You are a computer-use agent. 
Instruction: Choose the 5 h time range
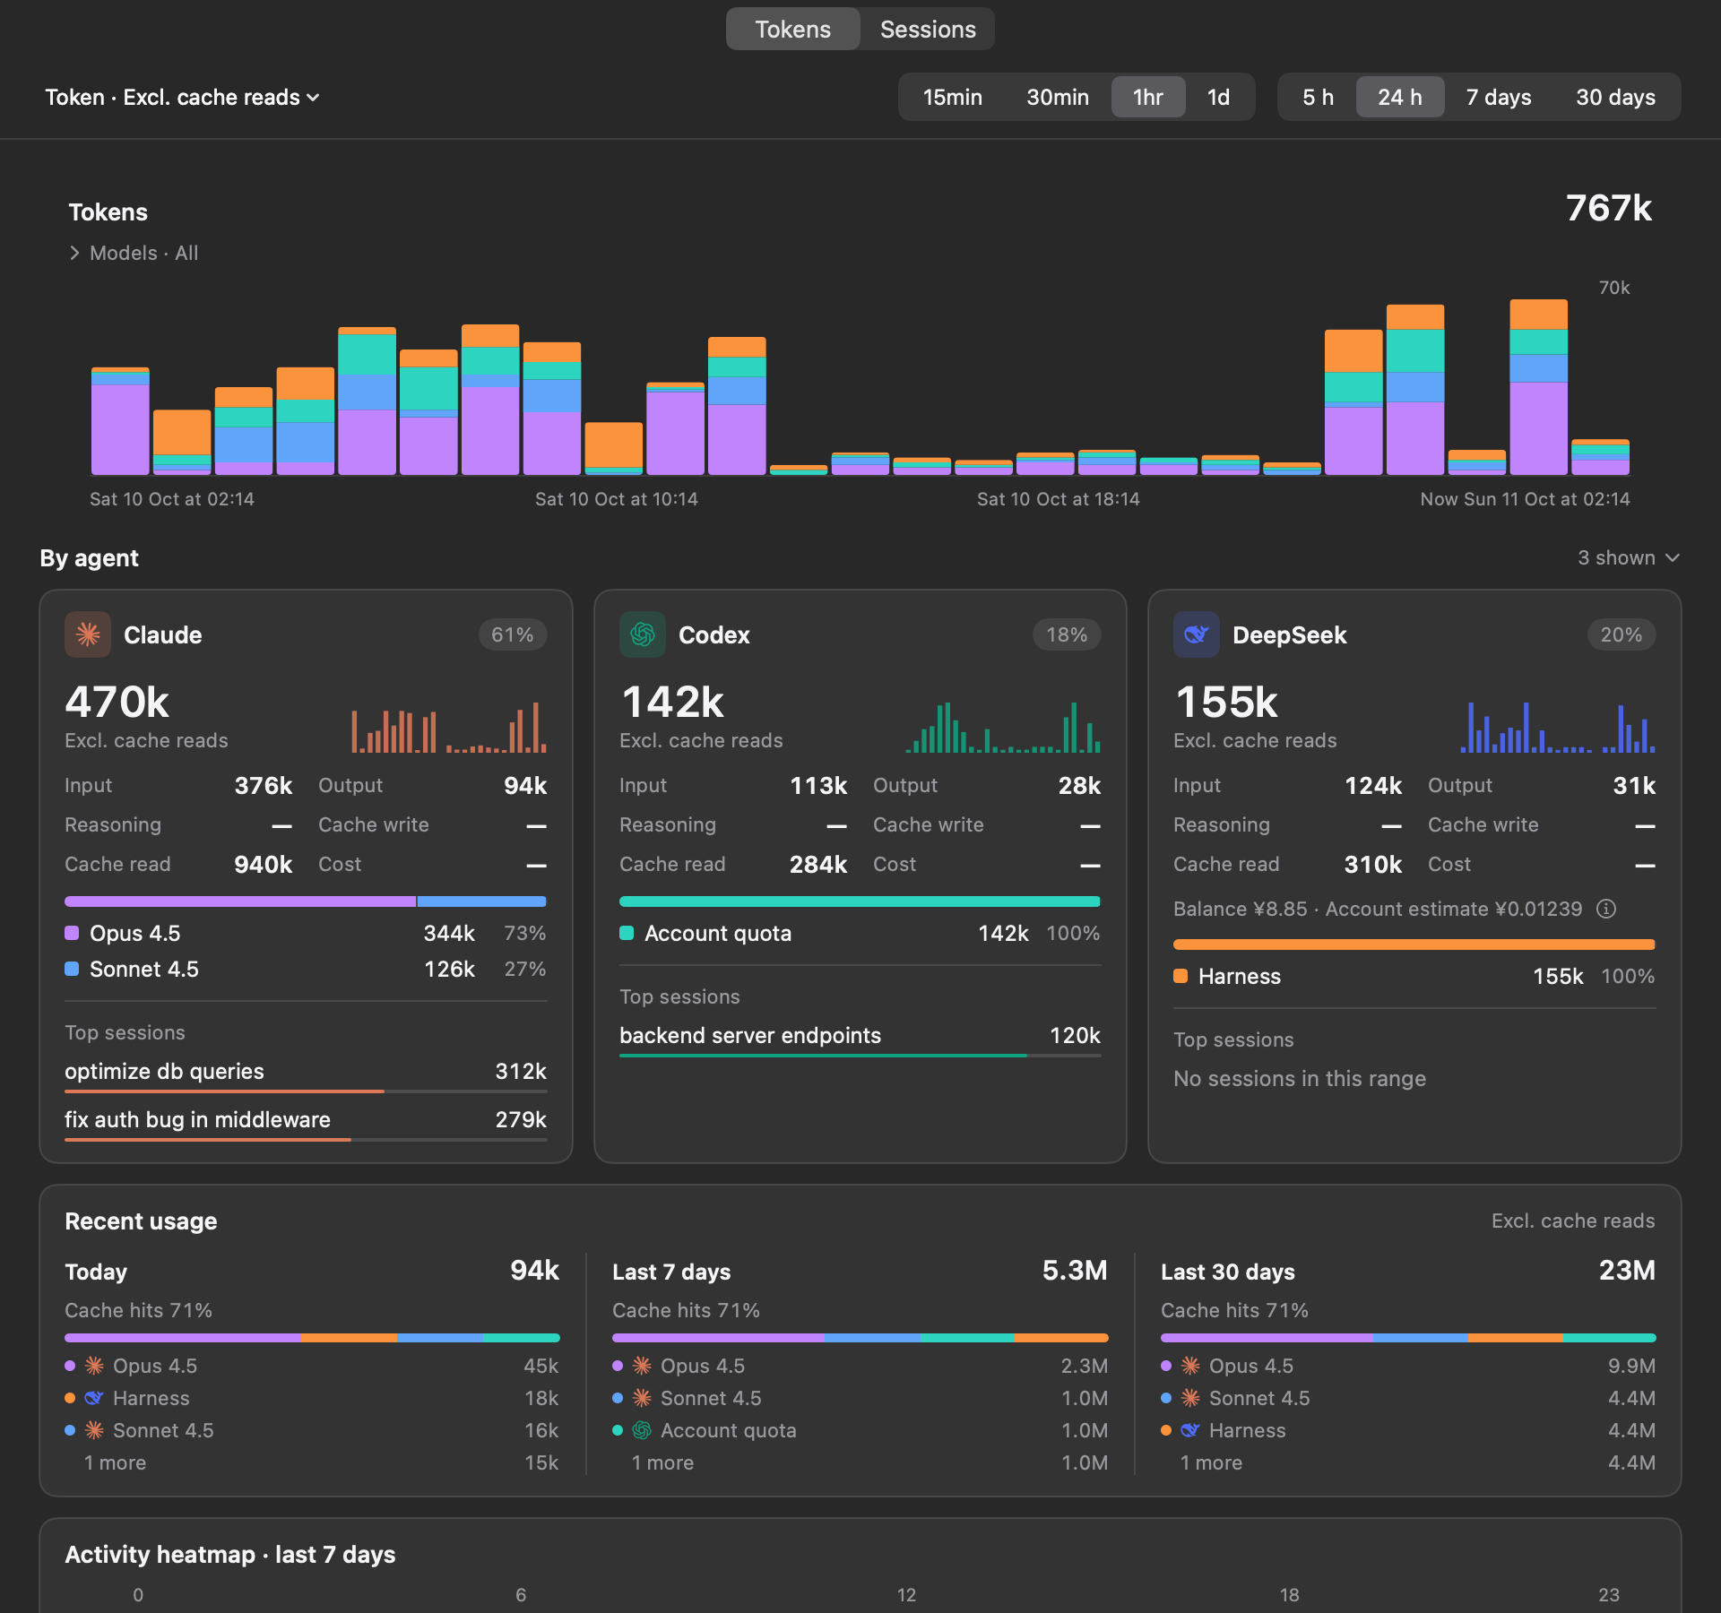click(1318, 97)
